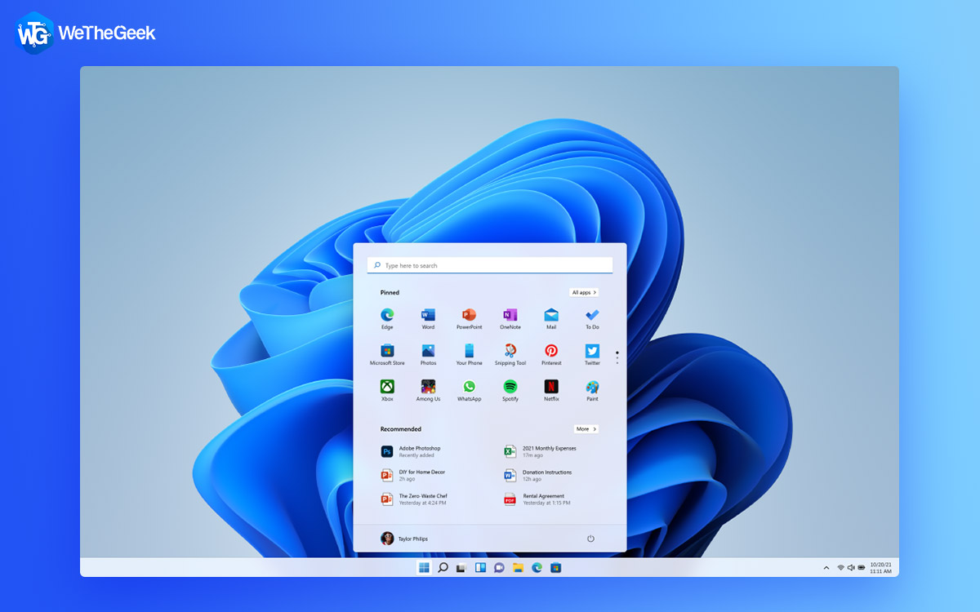Open recommended Adobe Photoshop item
The height and width of the screenshot is (612, 980).
[412, 451]
